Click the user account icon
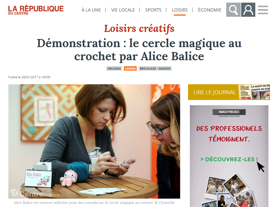Screen dimensions: 276x207 tap(248, 10)
